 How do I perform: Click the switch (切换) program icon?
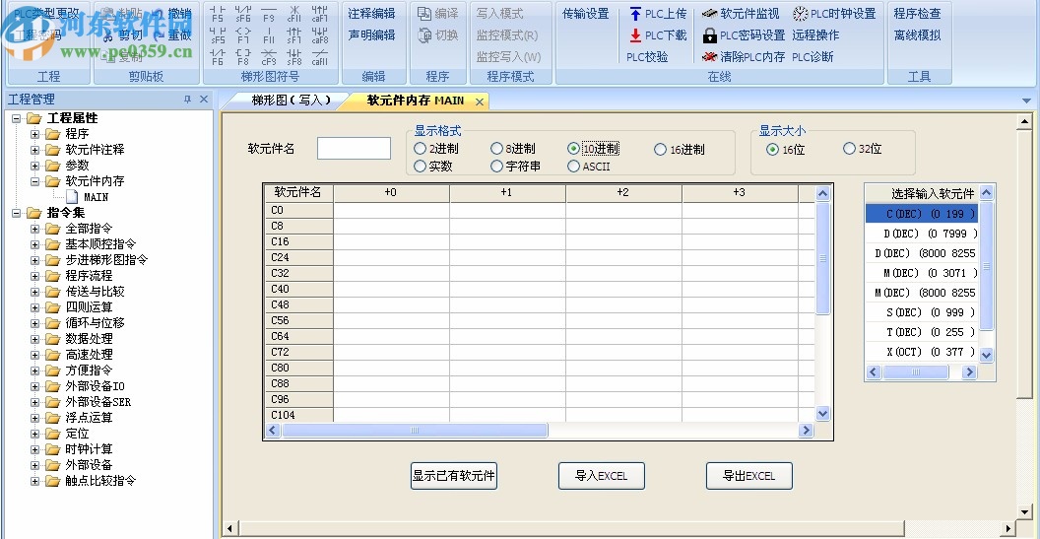(438, 35)
